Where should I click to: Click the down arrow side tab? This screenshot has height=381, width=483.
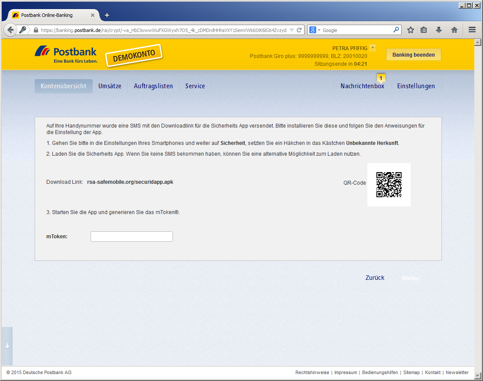(7, 346)
